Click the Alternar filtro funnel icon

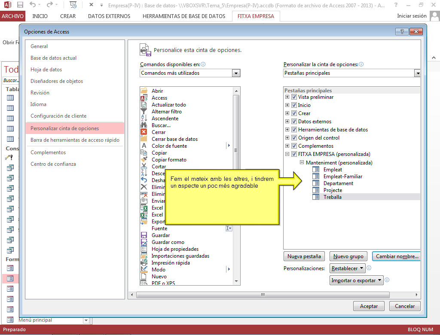tap(144, 111)
